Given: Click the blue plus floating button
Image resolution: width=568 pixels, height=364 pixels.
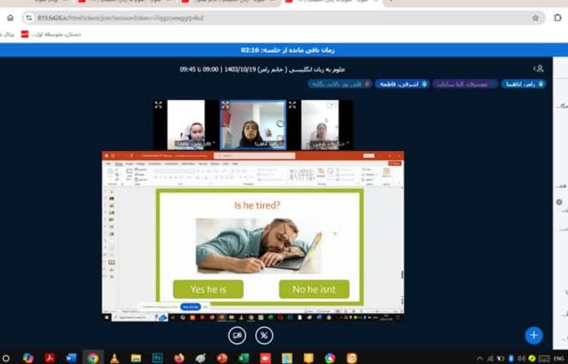Looking at the screenshot, I should coord(534,335).
